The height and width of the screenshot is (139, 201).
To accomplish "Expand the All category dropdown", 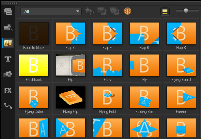I will click(51, 11).
